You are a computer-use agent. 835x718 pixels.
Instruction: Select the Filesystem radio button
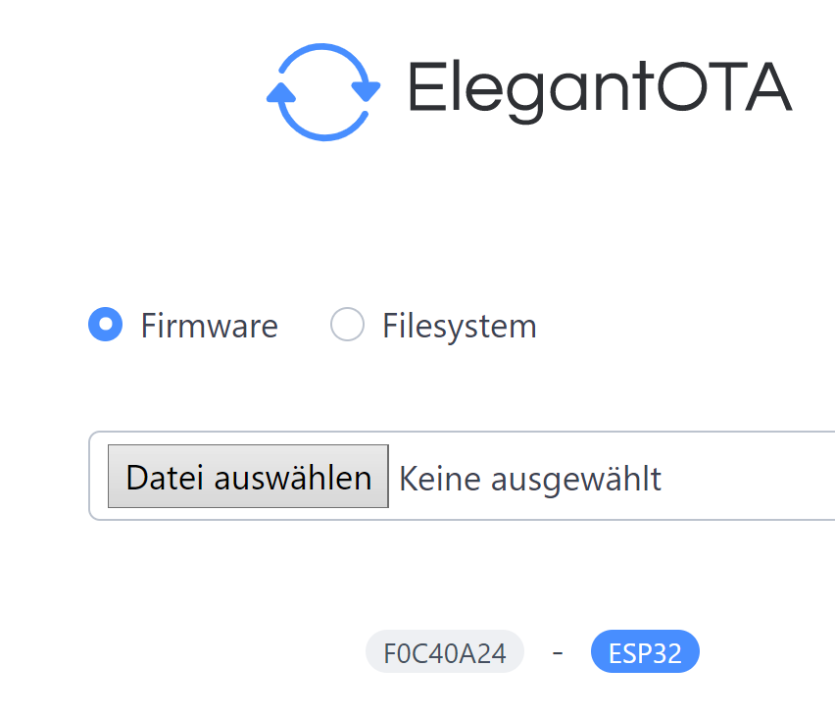[x=347, y=324]
